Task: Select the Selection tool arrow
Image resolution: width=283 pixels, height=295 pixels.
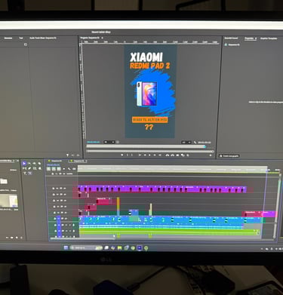Action: pos(24,164)
